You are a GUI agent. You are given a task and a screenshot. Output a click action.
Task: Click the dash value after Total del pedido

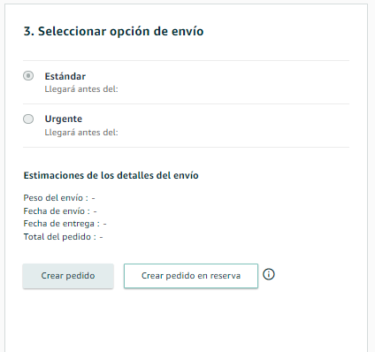(101, 237)
